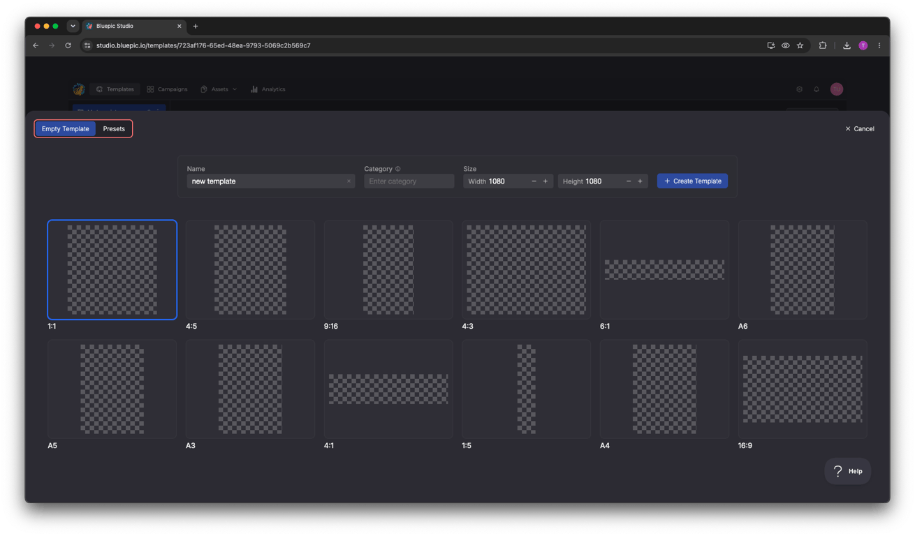Click the Create Template button
The image size is (915, 536).
692,181
